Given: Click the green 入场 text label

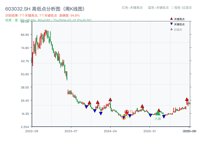Looking at the screenshot, I should [x=158, y=119].
